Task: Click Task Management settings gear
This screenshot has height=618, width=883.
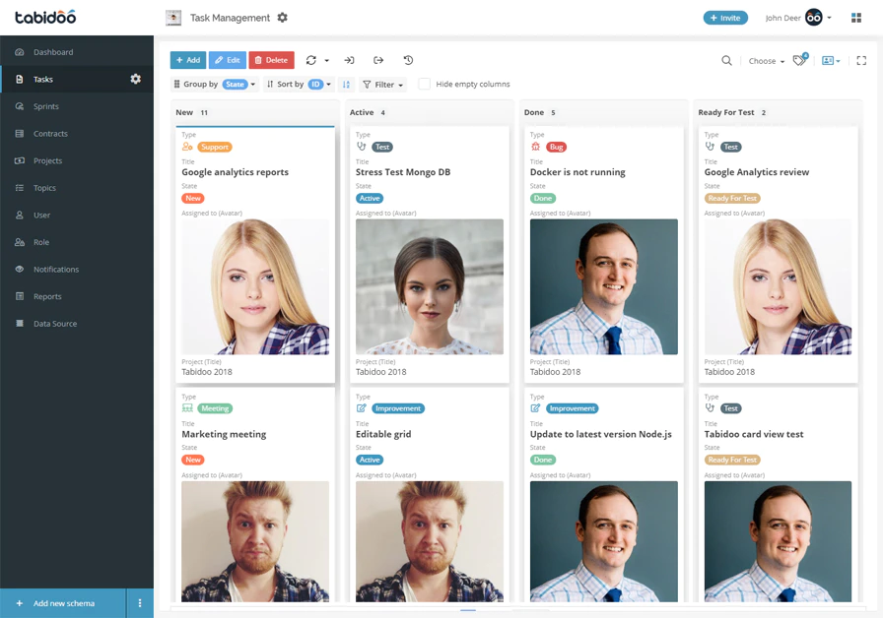Action: [x=283, y=18]
